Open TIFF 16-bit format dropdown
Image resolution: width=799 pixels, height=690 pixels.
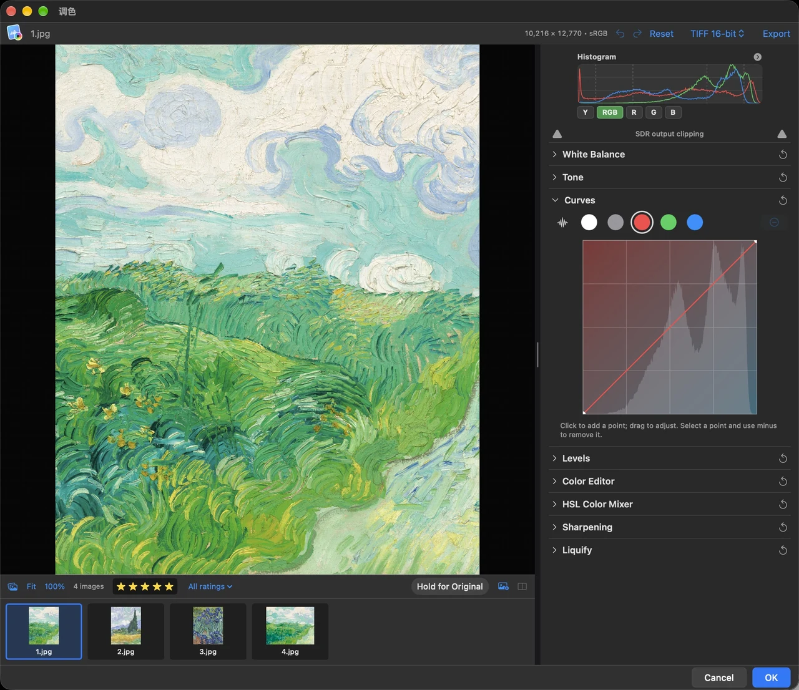[717, 34]
